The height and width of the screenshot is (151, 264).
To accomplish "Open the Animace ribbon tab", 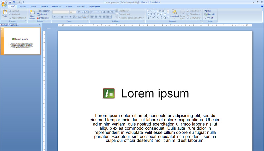I will point(44,6).
